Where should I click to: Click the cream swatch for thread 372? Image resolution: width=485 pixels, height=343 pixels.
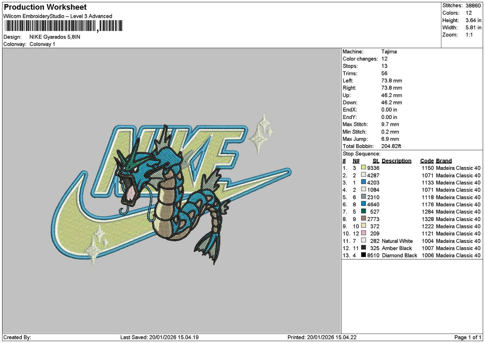pyautogui.click(x=363, y=226)
